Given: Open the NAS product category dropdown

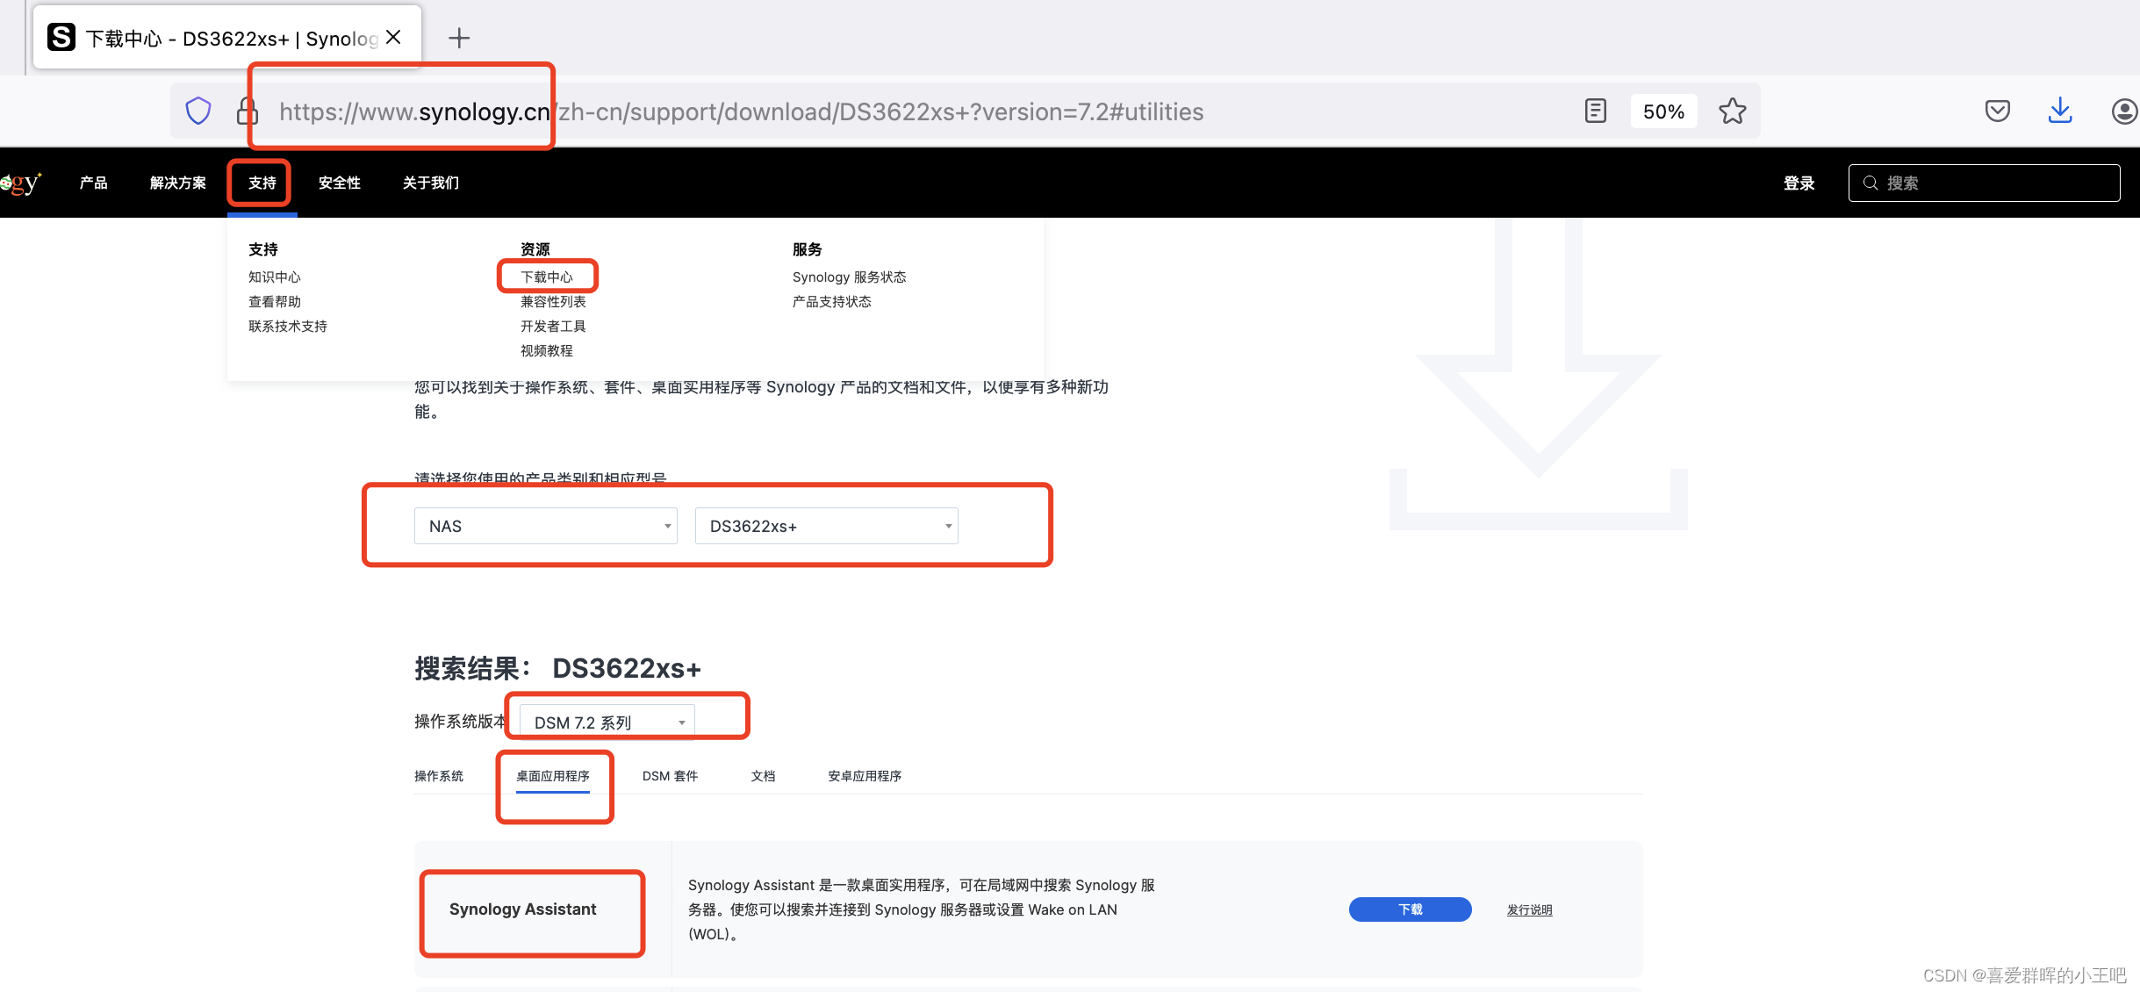Looking at the screenshot, I should click(545, 526).
